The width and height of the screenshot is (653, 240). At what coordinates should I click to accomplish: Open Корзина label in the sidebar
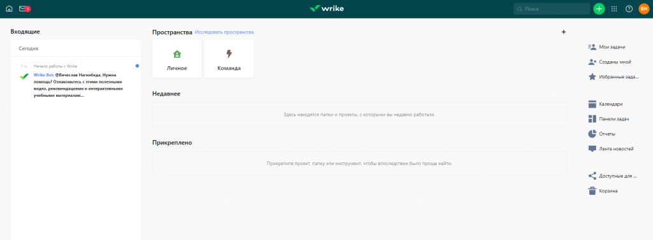pyautogui.click(x=608, y=191)
